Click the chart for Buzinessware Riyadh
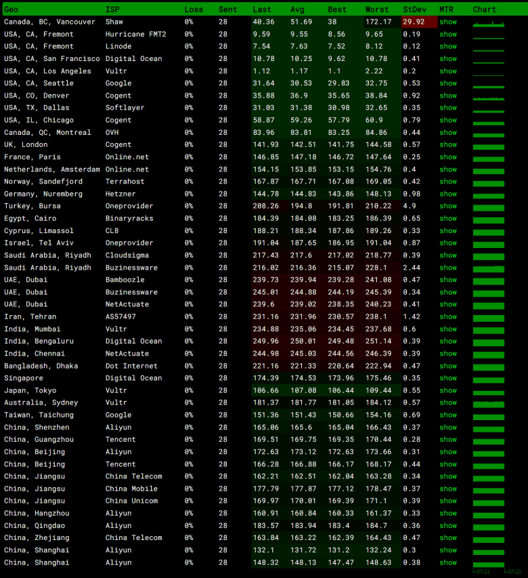Viewport: 528px width, 578px height. tap(489, 269)
